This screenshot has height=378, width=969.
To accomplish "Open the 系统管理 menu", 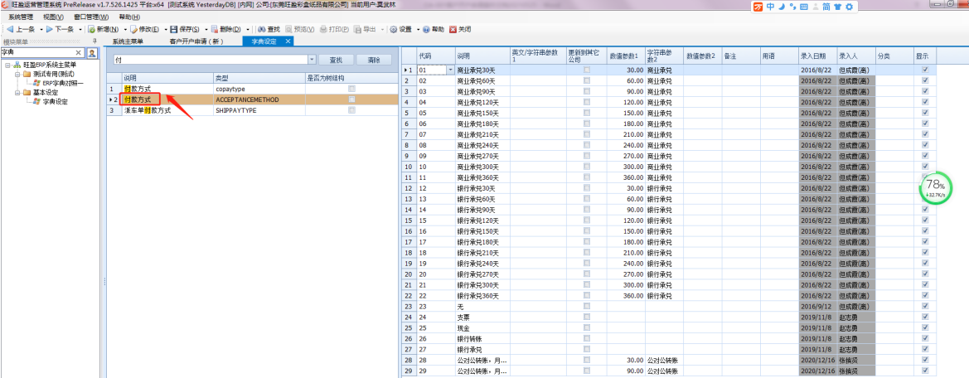I will [21, 17].
